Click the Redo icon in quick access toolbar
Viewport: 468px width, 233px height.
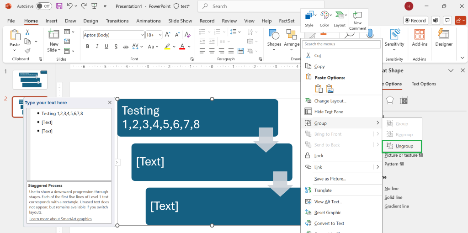[84, 6]
